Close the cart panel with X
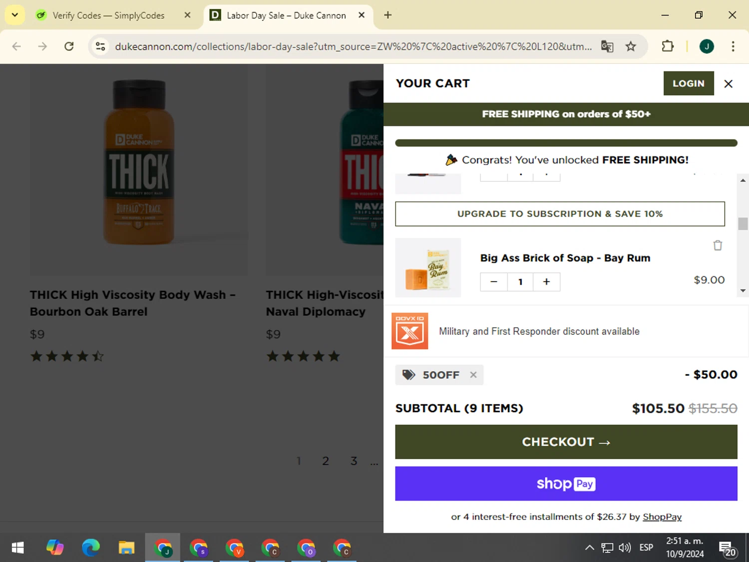The image size is (749, 562). (729, 84)
